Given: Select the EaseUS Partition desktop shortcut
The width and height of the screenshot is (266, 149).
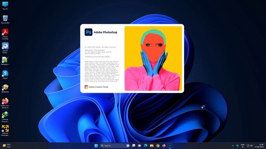Looking at the screenshot, I should click(x=5, y=48).
